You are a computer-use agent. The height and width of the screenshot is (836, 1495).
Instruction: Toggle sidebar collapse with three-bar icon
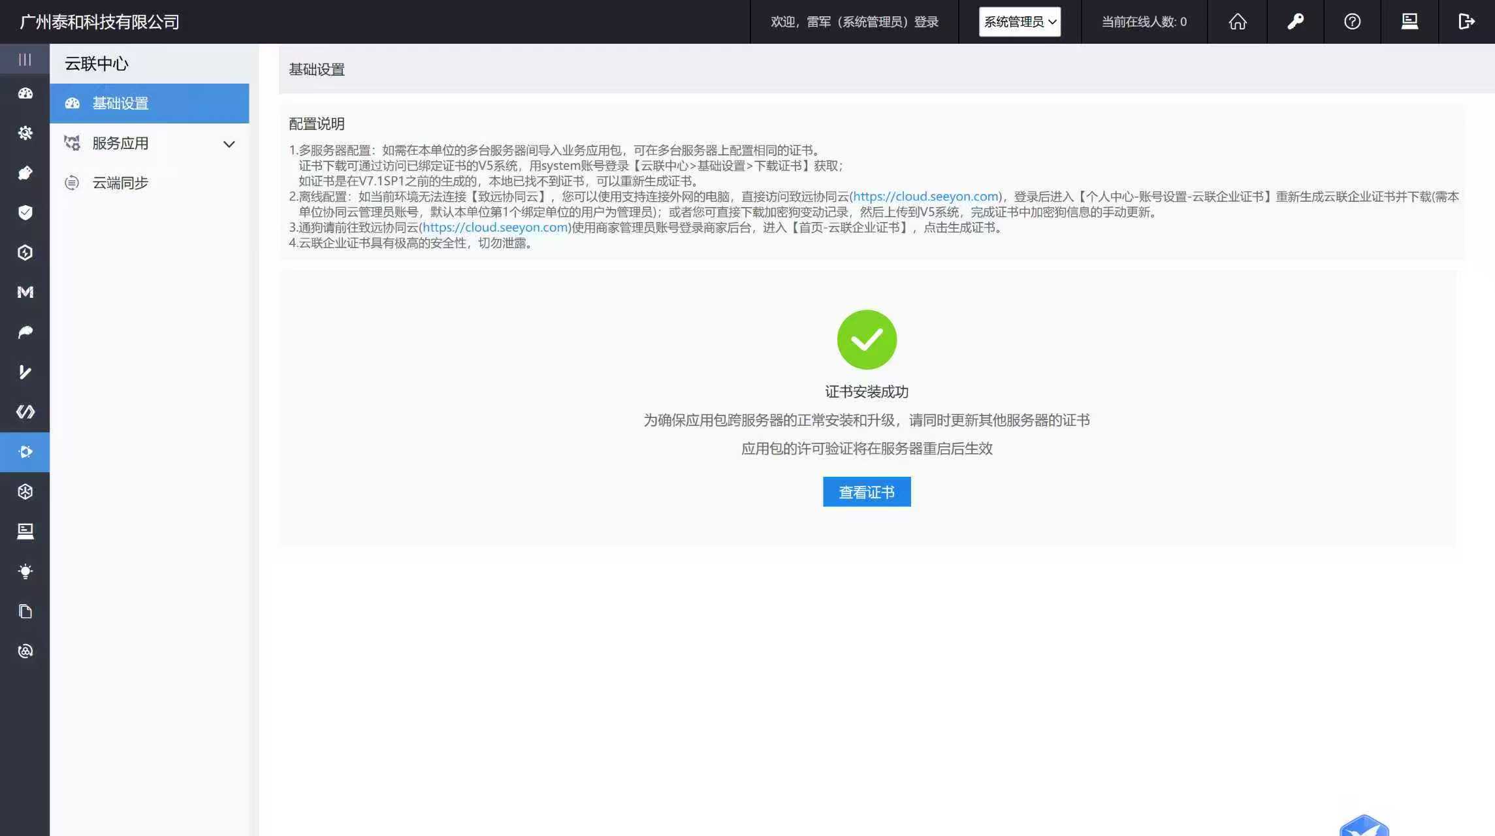point(25,59)
